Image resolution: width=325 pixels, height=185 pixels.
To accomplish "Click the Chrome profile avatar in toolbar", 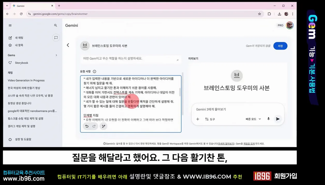I will tap(286, 14).
